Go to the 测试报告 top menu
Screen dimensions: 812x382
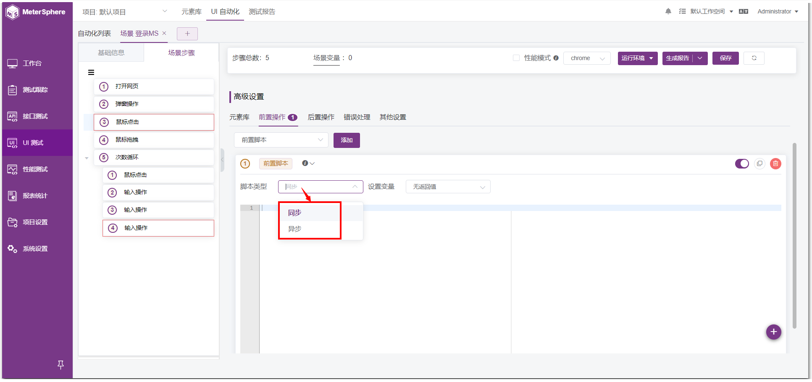point(262,12)
